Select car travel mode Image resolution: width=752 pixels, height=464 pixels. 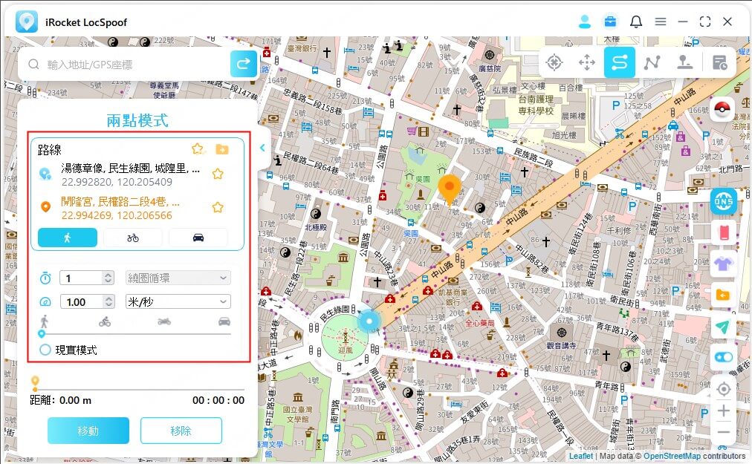tap(198, 238)
